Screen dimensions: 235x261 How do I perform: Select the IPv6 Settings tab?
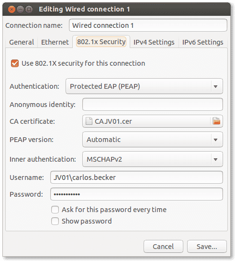[x=203, y=42]
